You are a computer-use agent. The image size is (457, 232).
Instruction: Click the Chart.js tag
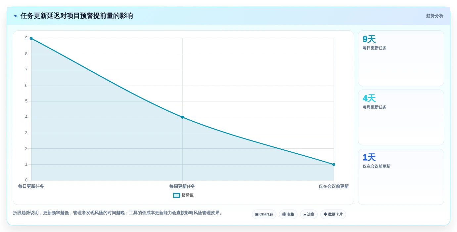264,214
